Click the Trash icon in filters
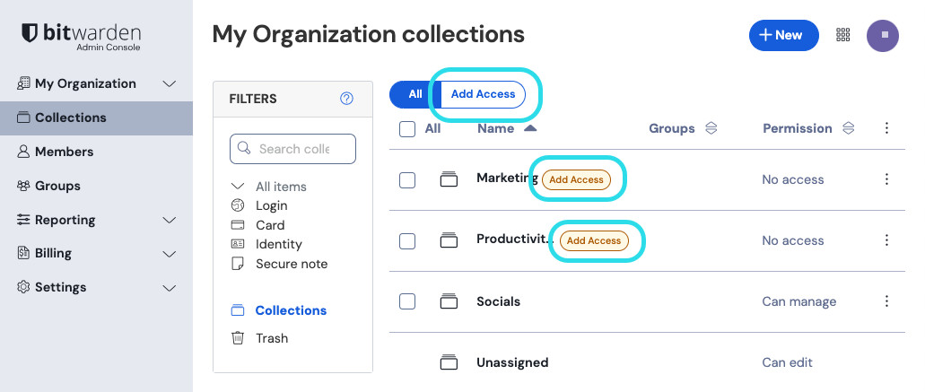This screenshot has height=392, width=925. tap(238, 338)
